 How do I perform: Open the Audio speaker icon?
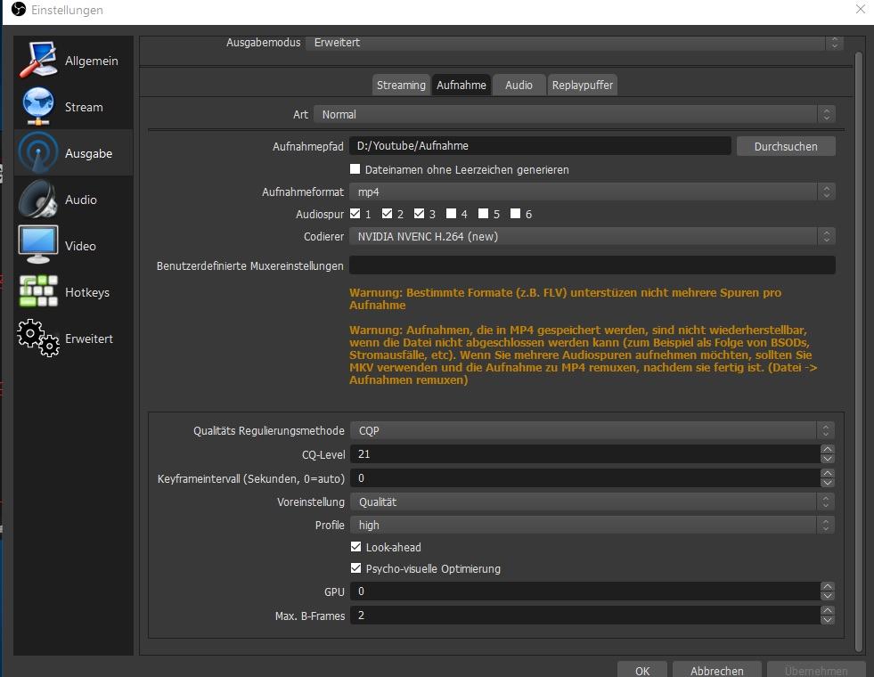(38, 199)
